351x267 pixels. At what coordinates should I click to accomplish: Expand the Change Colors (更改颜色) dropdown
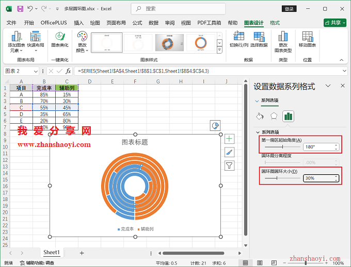(82, 42)
